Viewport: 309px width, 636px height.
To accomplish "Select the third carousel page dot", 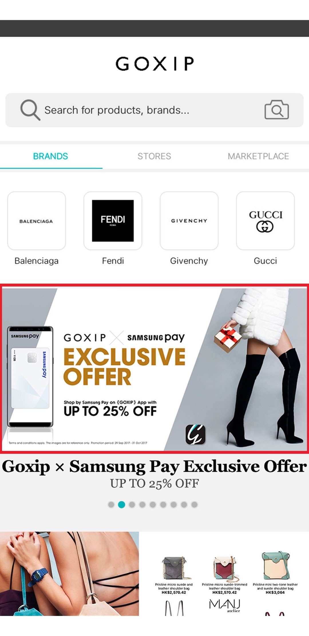I will 132,505.
